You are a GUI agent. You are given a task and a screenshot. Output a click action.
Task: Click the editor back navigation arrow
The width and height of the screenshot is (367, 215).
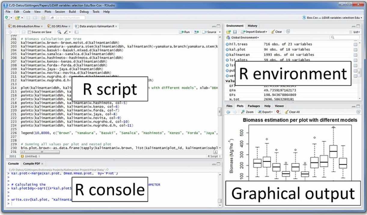point(11,32)
